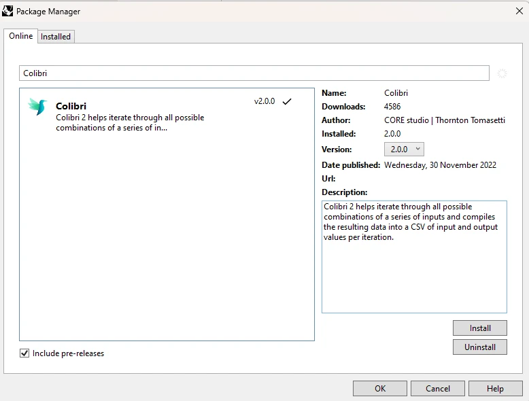Click inside the Description text box
This screenshot has height=401, width=529.
[414, 257]
